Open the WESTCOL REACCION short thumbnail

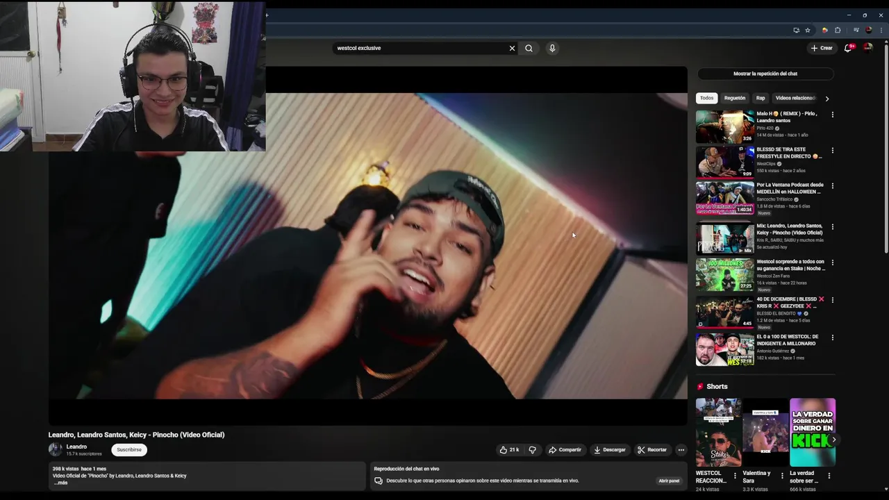[x=718, y=432]
